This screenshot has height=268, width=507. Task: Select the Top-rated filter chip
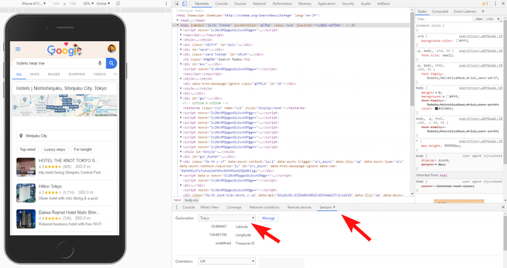(28, 149)
